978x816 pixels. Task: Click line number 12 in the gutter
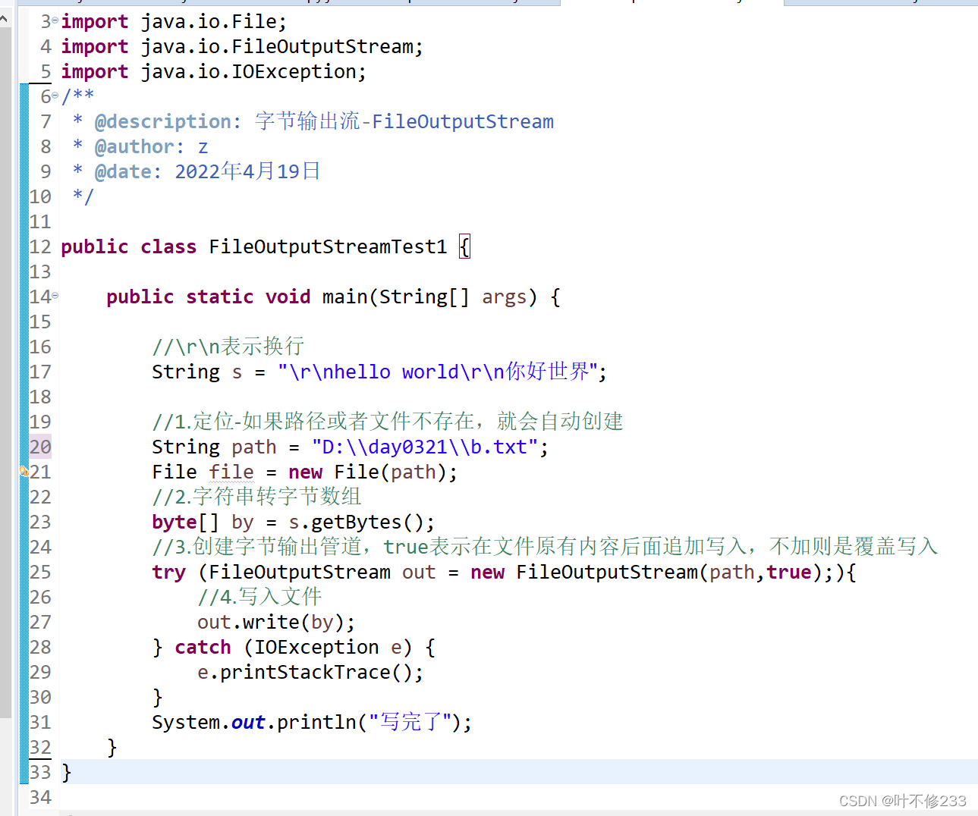click(40, 246)
